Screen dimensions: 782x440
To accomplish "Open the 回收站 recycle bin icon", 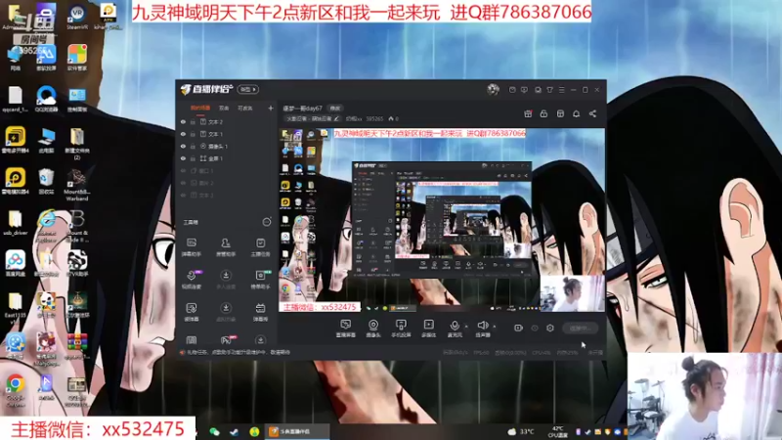I will 46,181.
